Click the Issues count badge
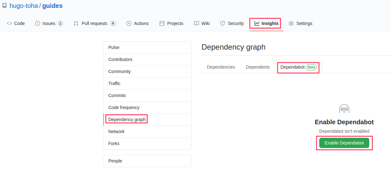Image resolution: width=391 pixels, height=171 pixels. pyautogui.click(x=60, y=23)
